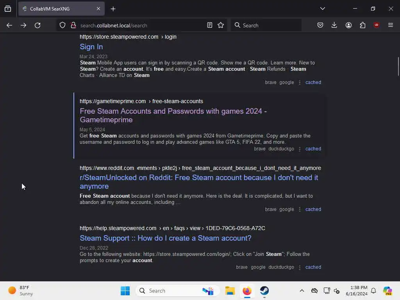Viewport: 400px width, 300px height.
Task: Click the address bar URL field
Action: tap(141, 25)
